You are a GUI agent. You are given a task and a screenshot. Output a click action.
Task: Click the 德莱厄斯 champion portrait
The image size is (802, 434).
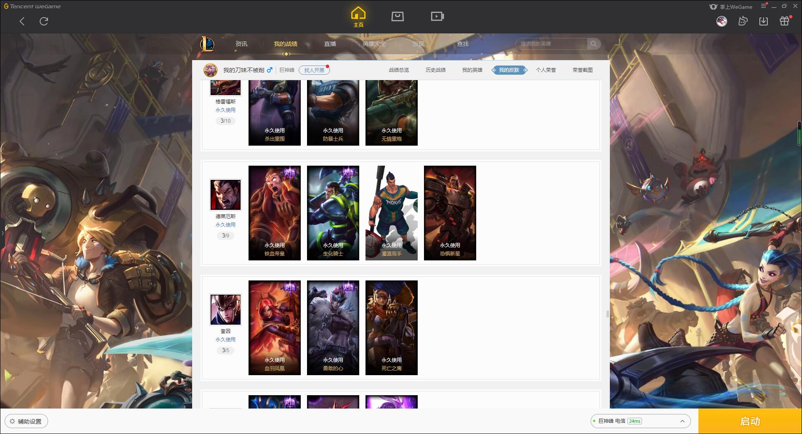coord(226,195)
